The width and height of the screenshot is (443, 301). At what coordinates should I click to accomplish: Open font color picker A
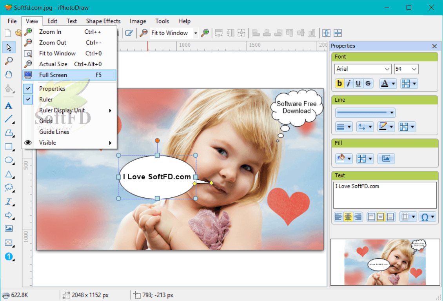(x=388, y=84)
